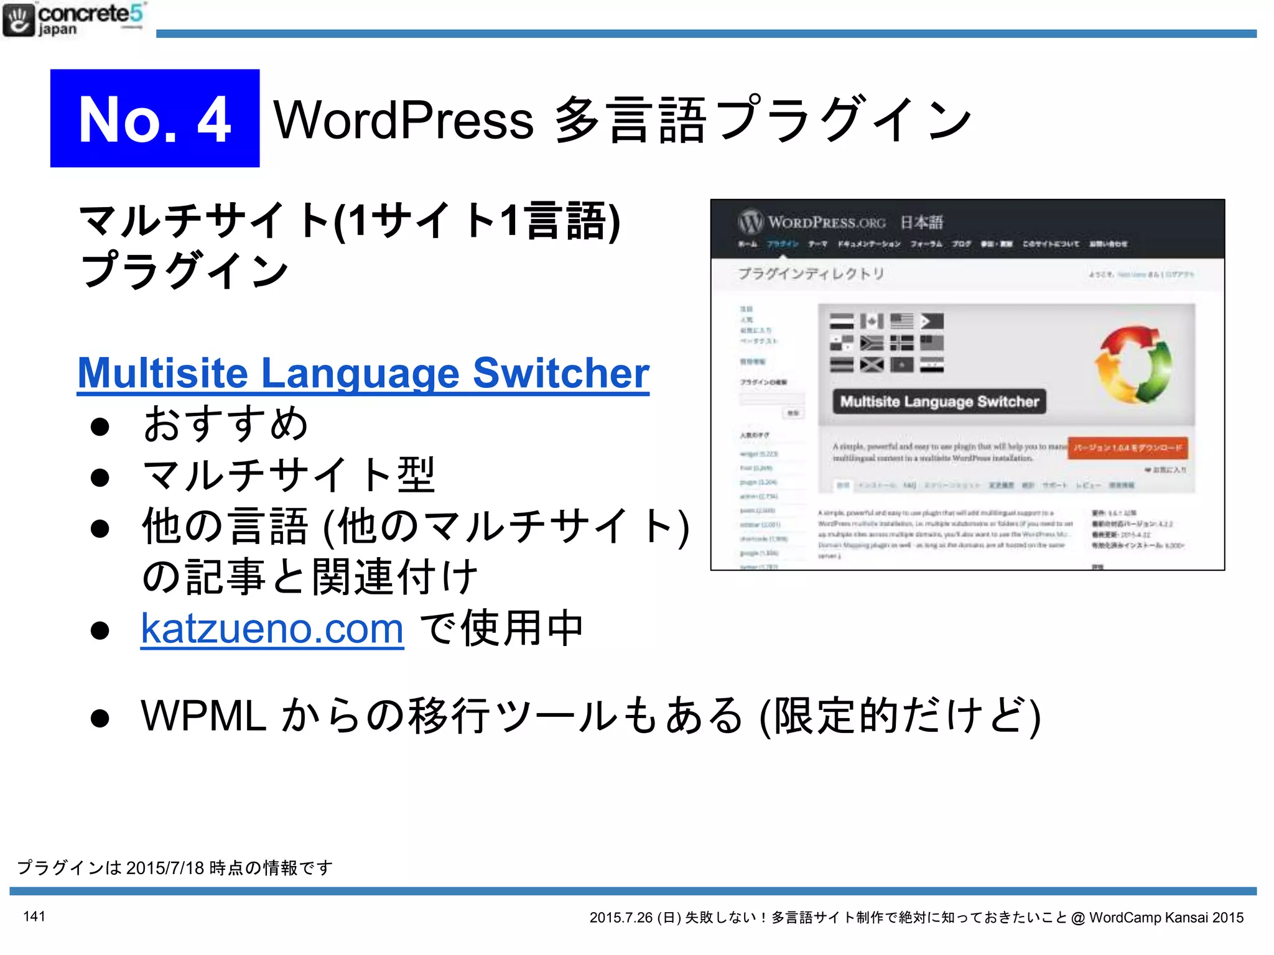This screenshot has width=1274, height=955.
Task: Click the WordPress.org logo in the screenshot
Action: coord(812,222)
